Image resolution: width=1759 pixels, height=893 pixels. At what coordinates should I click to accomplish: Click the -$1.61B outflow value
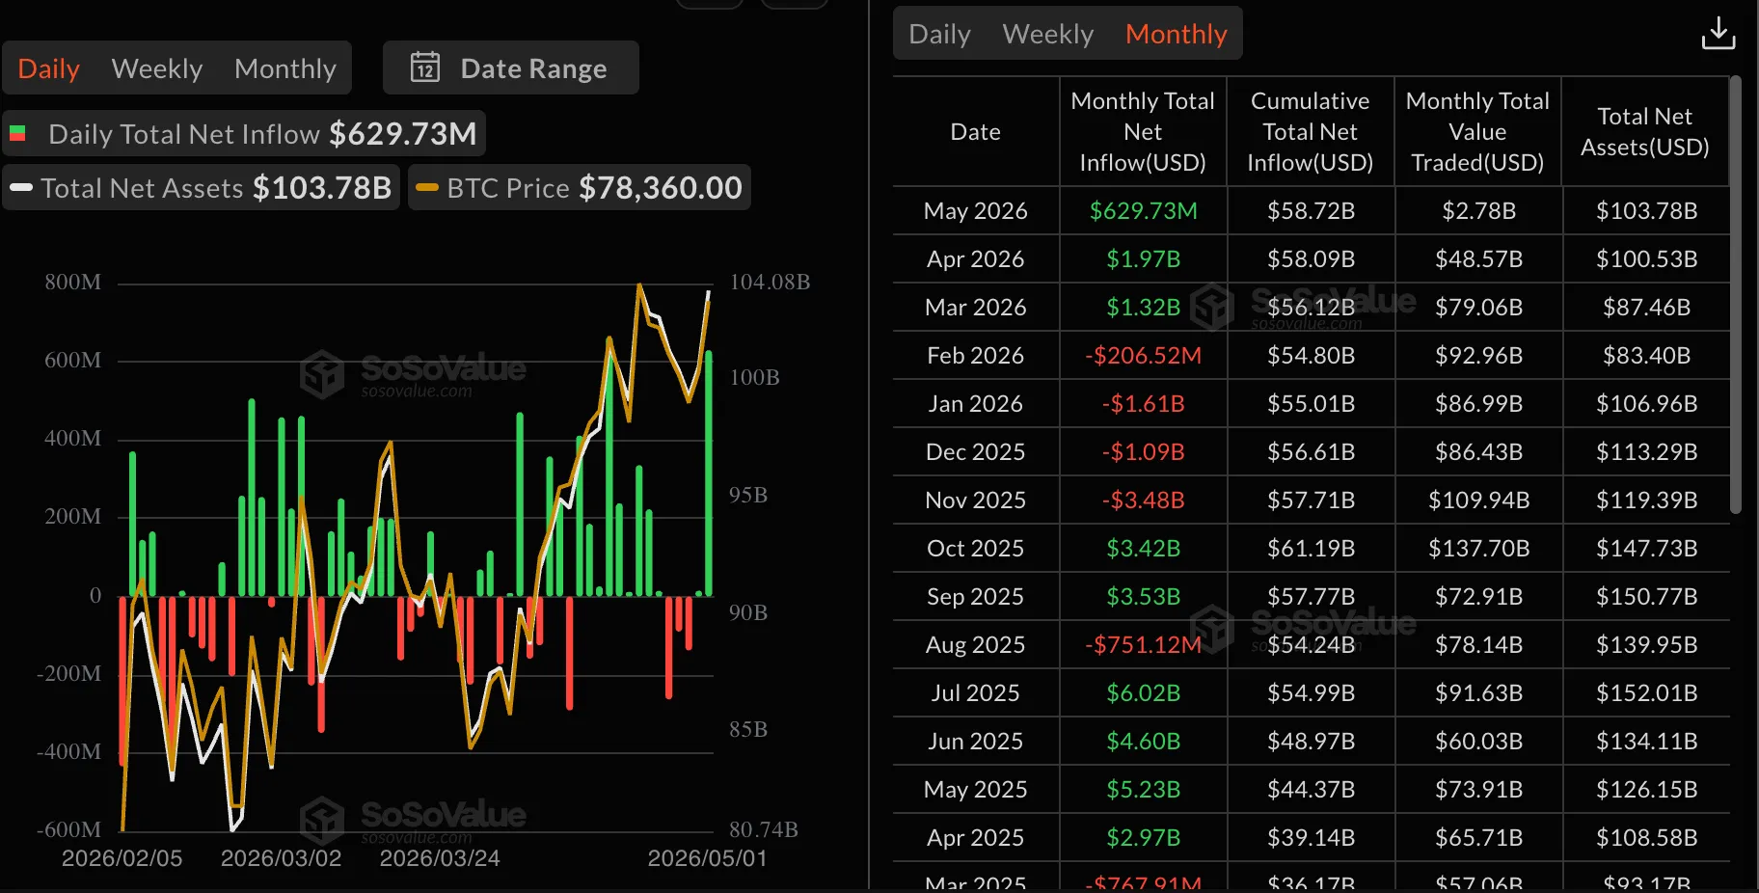1143,403
